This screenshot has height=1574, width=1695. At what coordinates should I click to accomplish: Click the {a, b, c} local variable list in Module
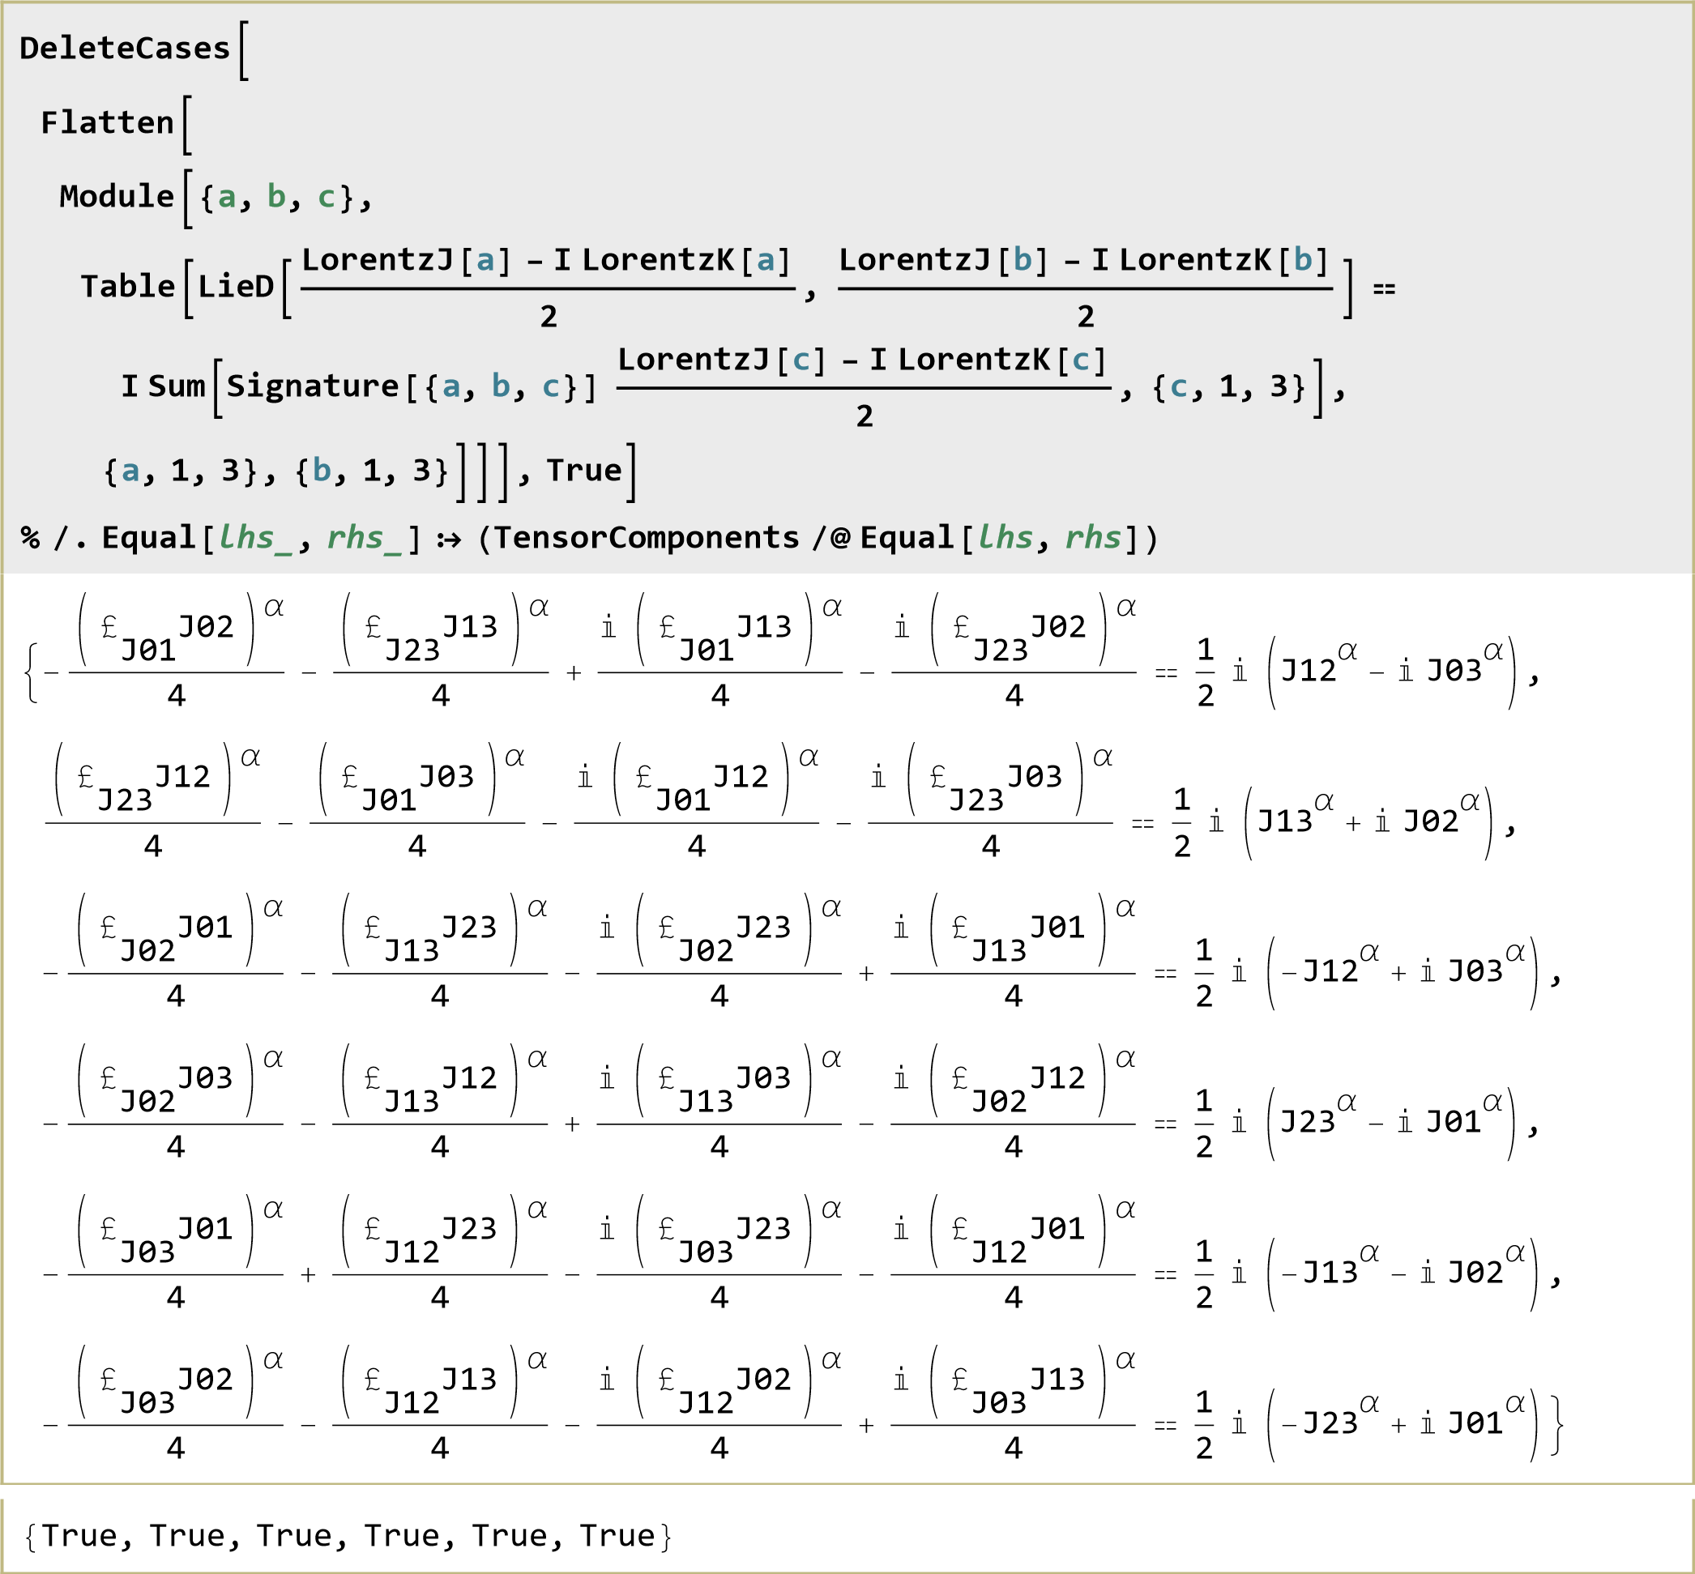[276, 198]
